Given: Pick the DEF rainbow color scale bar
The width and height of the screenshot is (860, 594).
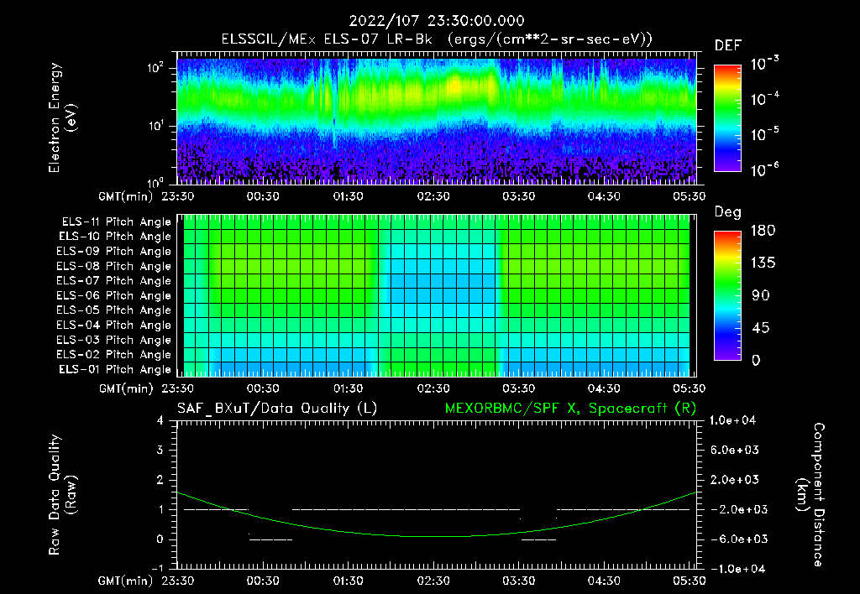Looking at the screenshot, I should [727, 117].
